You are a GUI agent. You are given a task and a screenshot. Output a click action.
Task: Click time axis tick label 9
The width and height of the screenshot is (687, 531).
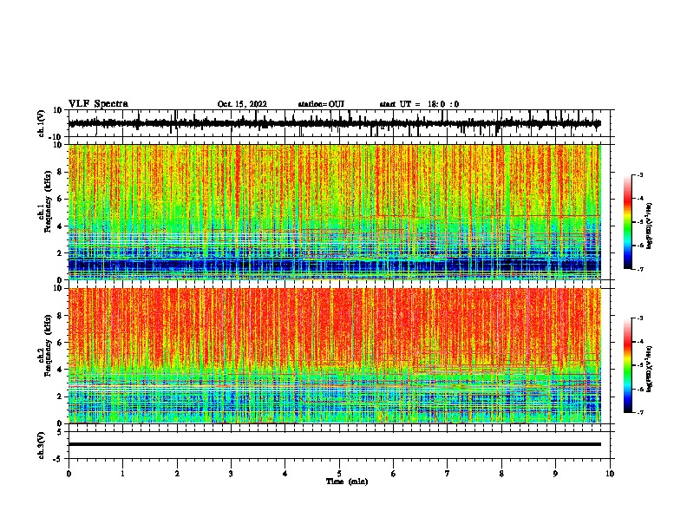click(555, 474)
